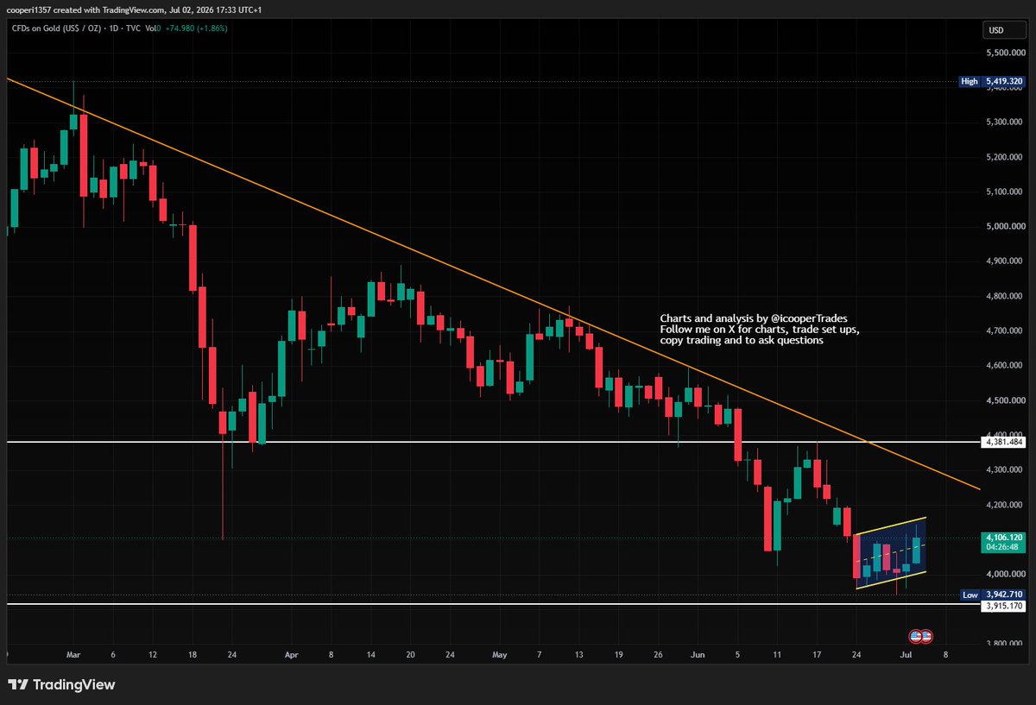Click the 5,200.000 price axis label
This screenshot has height=705, width=1036.
click(1004, 157)
